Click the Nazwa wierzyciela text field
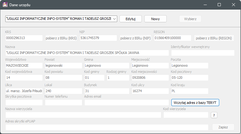 [83, 115]
